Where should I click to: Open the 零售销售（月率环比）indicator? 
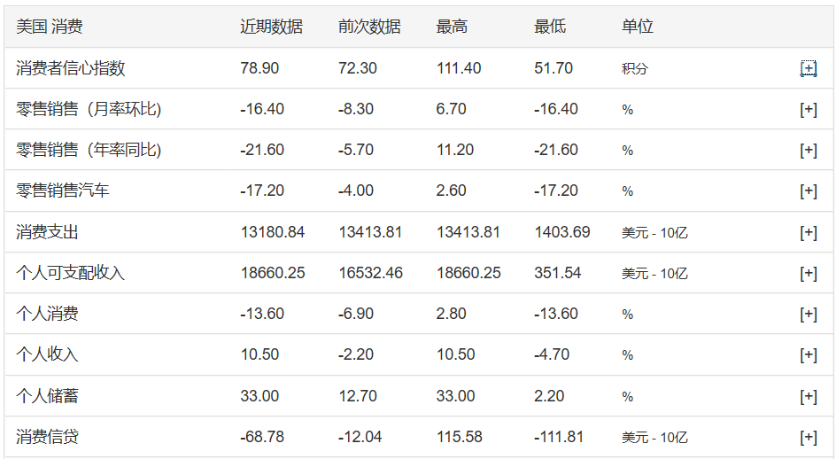point(89,110)
